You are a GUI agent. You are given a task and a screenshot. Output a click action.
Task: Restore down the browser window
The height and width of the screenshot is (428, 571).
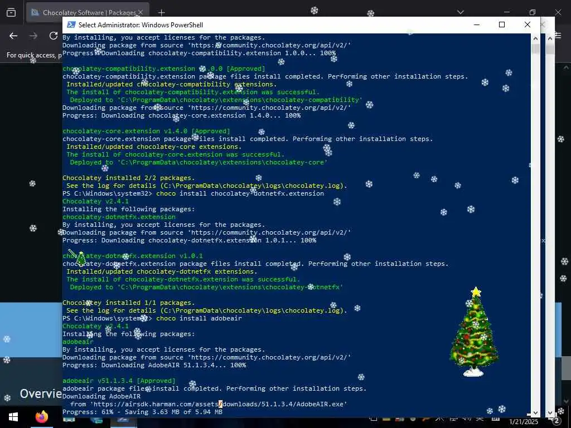[x=533, y=12]
